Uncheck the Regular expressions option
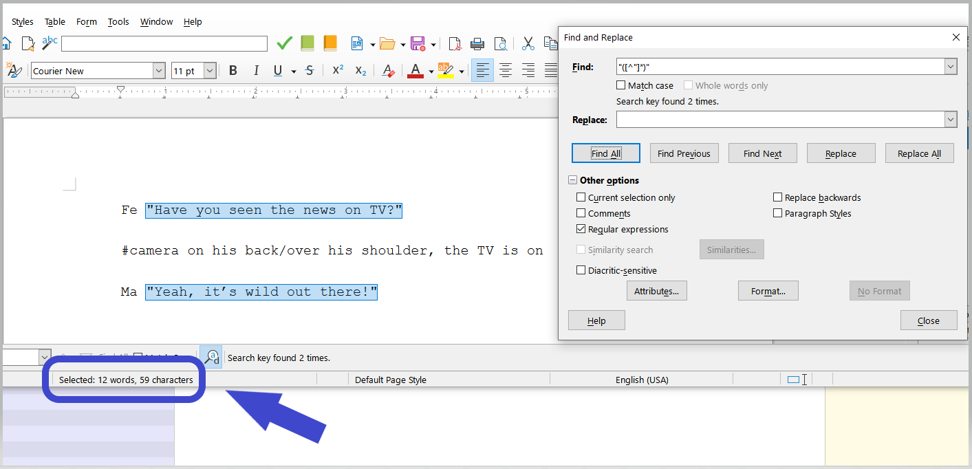 point(581,230)
